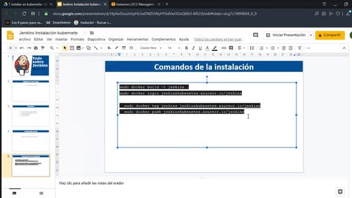
Task: Open the font size dropdown arrow
Action: 179,48
